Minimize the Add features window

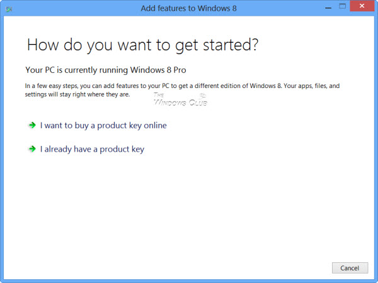pyautogui.click(x=328, y=8)
